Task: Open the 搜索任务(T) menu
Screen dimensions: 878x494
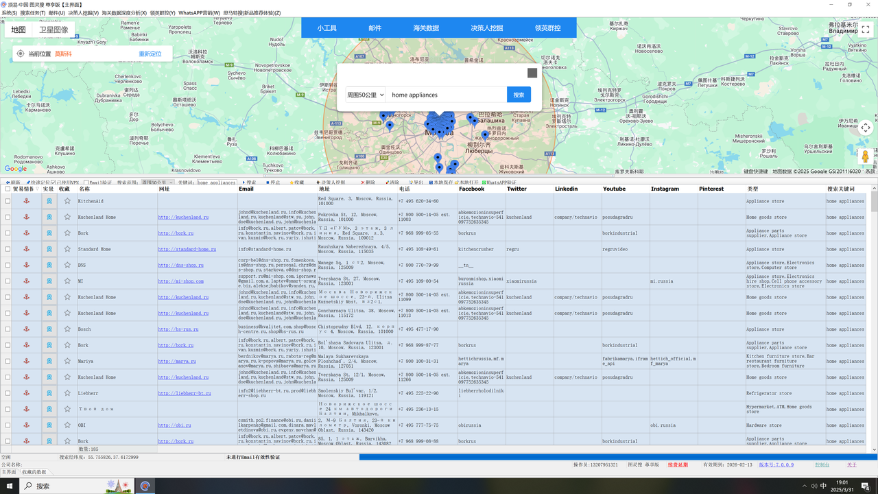Action: pyautogui.click(x=32, y=13)
